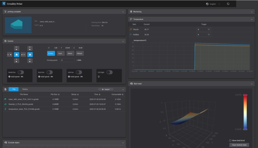Click the Model fan wind speed icon
The width and height of the screenshot is (258, 148).
pos(9,77)
